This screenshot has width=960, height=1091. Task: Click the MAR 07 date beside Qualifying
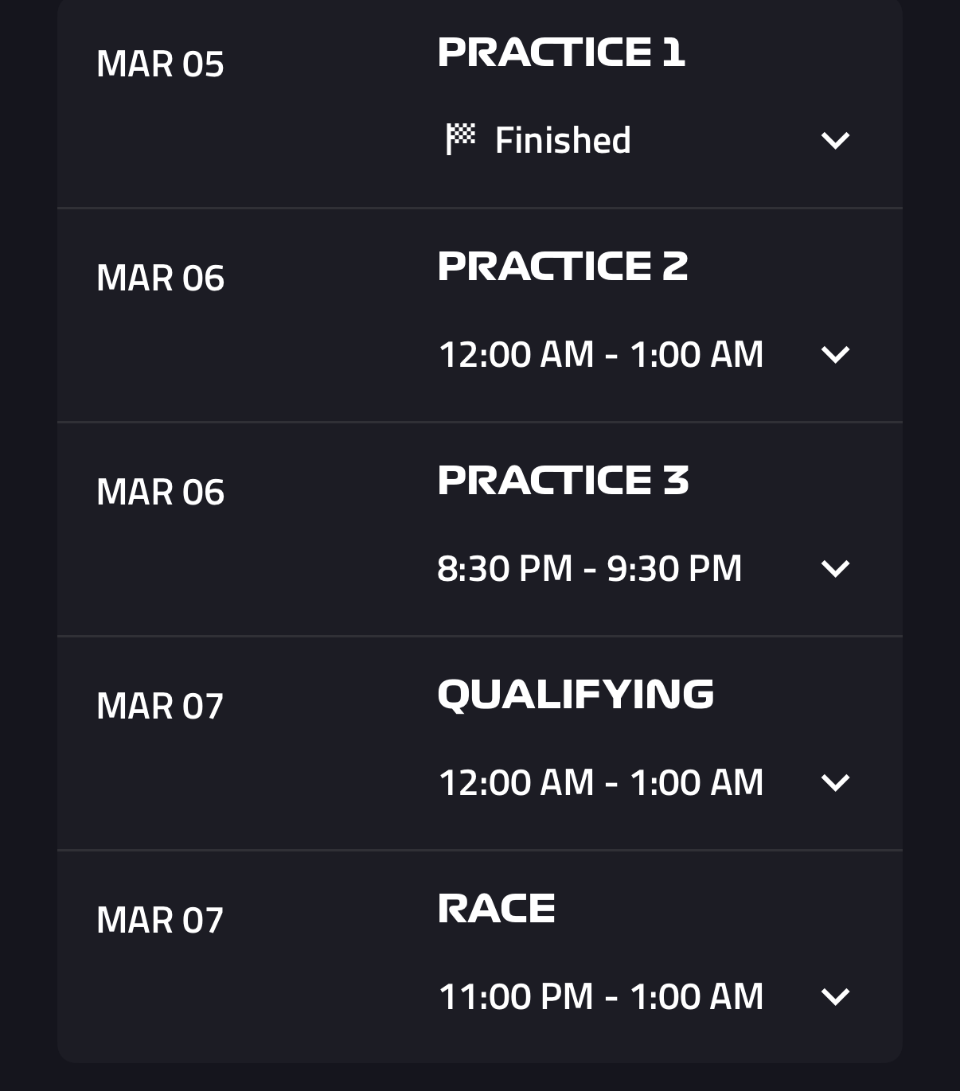pos(160,707)
